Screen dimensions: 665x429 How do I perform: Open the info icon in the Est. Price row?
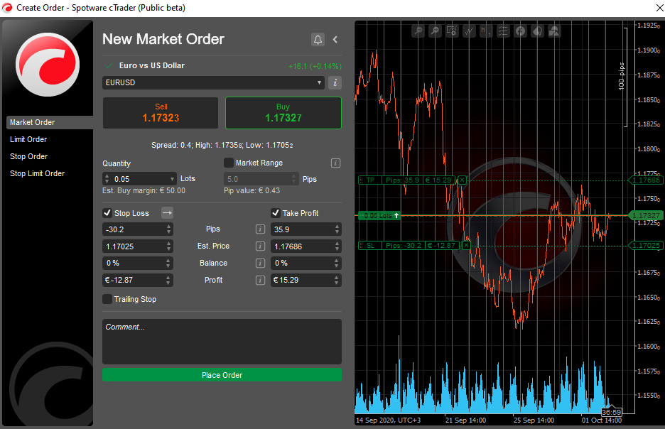point(261,246)
